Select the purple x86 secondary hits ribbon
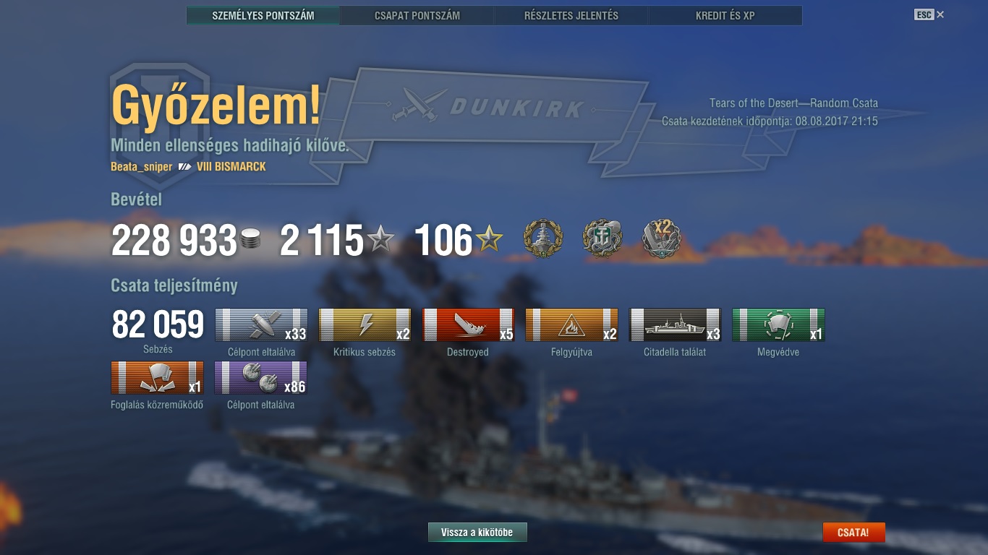The image size is (988, 555). [261, 378]
